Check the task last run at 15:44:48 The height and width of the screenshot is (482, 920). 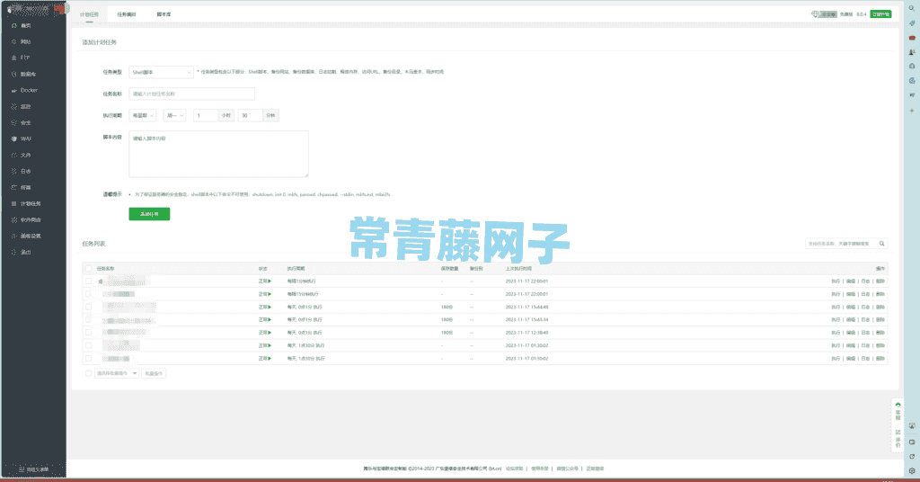(89, 307)
